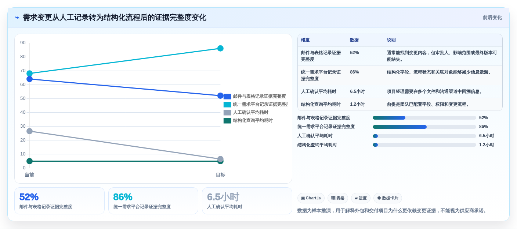Image resolution: width=517 pixels, height=229 pixels.
Task: Click the gray data point at 当前
Action: click(29, 131)
